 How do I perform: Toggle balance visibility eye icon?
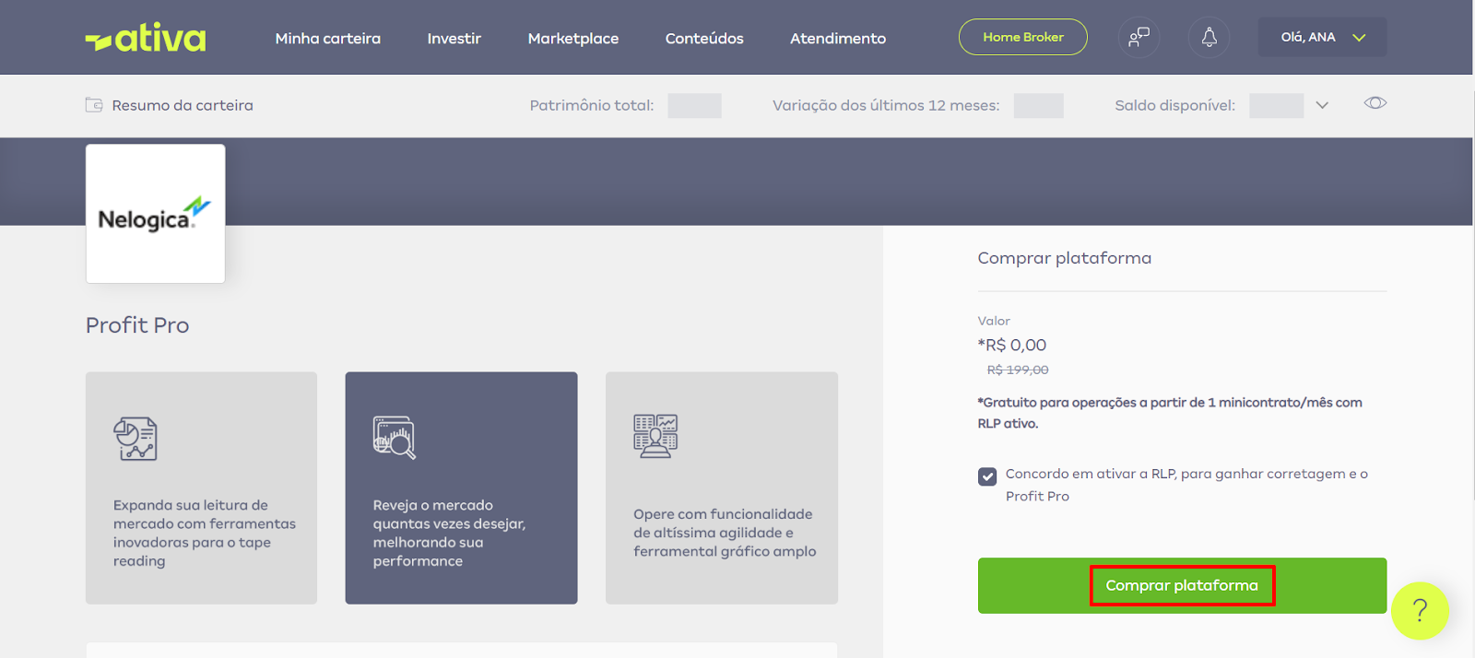point(1375,103)
